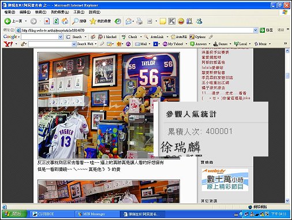This screenshot has height=220, width=292.
Task: Click the page scrollbar up arrow
Action: coord(287,51)
